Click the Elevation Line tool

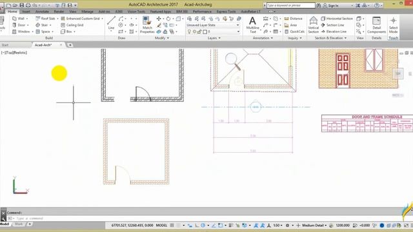[334, 32]
